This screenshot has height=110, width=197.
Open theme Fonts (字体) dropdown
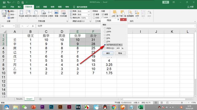[11, 14]
